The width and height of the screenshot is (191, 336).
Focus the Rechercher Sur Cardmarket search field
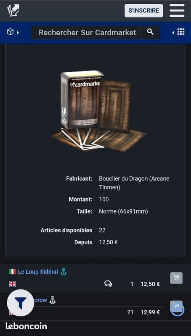coord(86,33)
